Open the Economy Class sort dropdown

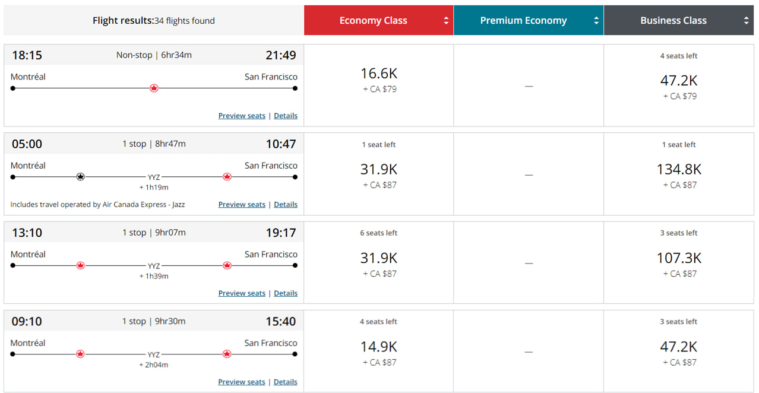point(446,20)
